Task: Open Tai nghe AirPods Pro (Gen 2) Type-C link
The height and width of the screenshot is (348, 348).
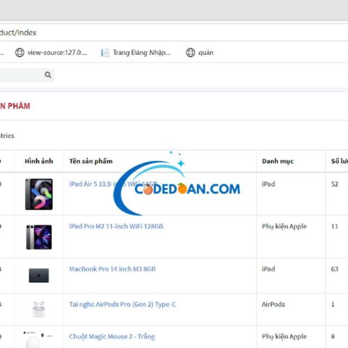Action: click(122, 304)
